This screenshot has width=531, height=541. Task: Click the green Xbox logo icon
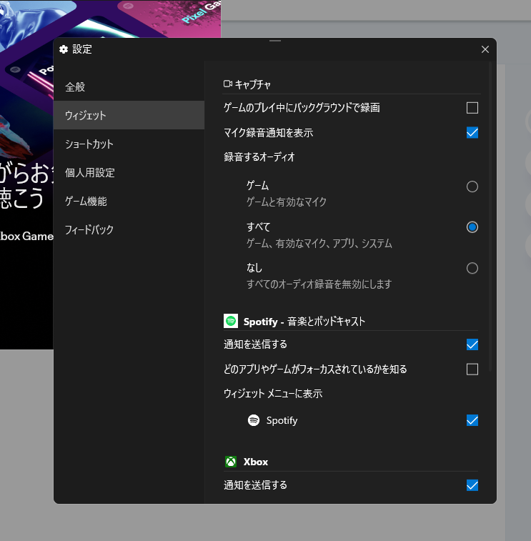click(x=231, y=462)
